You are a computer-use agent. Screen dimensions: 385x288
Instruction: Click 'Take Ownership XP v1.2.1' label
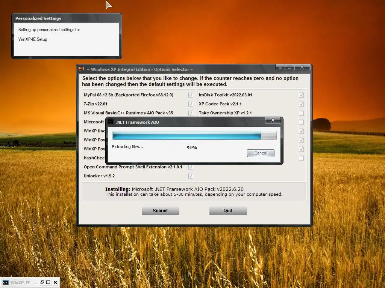[225, 113]
